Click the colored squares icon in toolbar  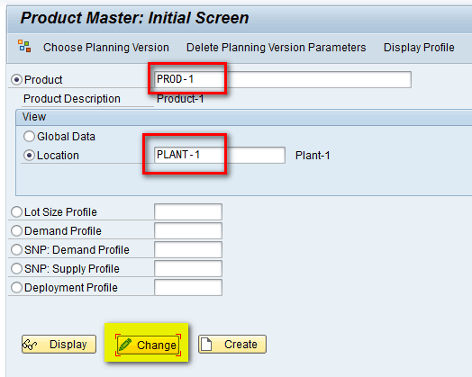24,46
